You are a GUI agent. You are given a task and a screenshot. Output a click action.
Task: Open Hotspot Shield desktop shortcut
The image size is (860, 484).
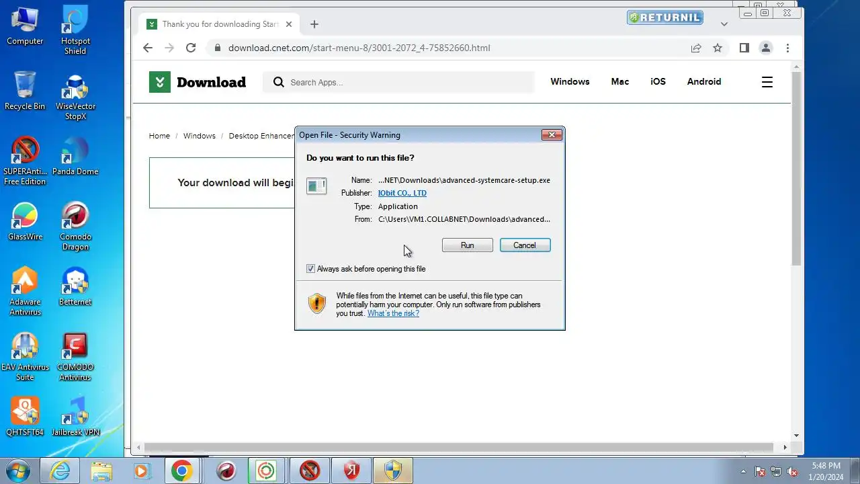pyautogui.click(x=75, y=30)
